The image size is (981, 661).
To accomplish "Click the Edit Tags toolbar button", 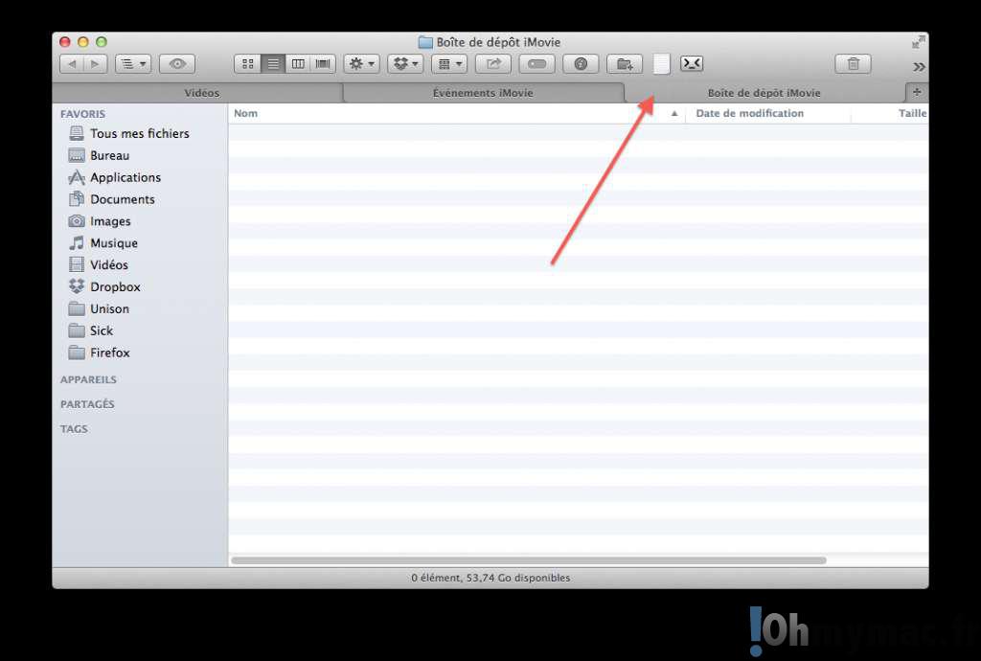I will point(537,64).
